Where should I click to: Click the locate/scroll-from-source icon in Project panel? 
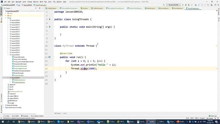click(36, 8)
